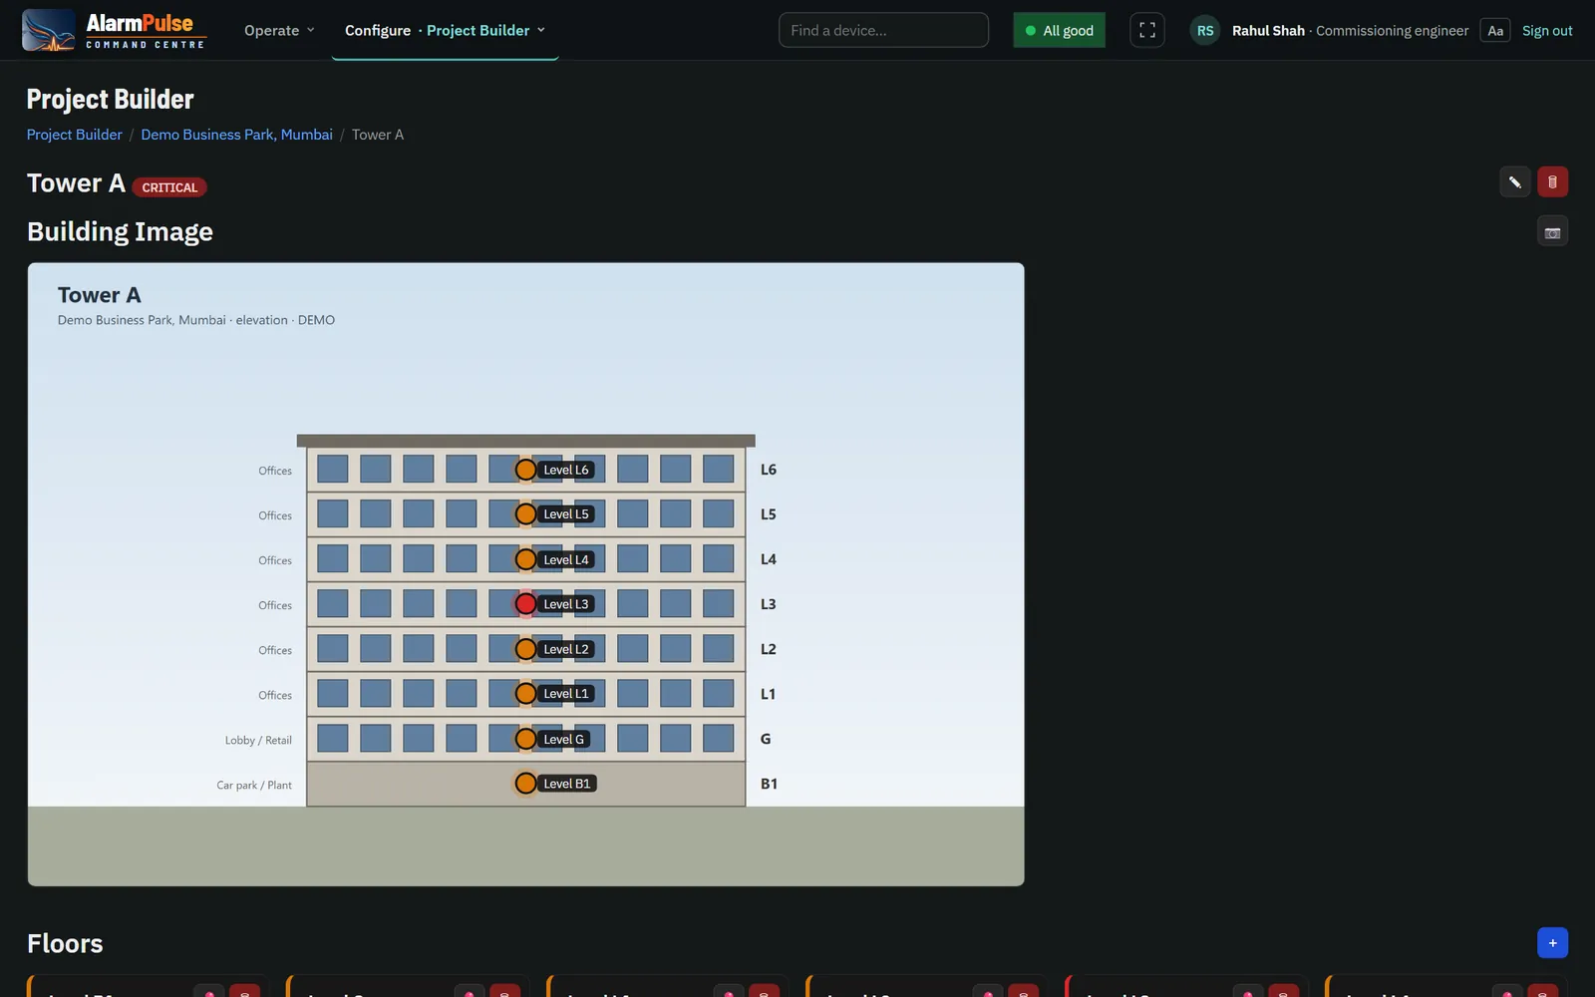1595x997 pixels.
Task: Sign out of the account
Action: click(x=1547, y=30)
